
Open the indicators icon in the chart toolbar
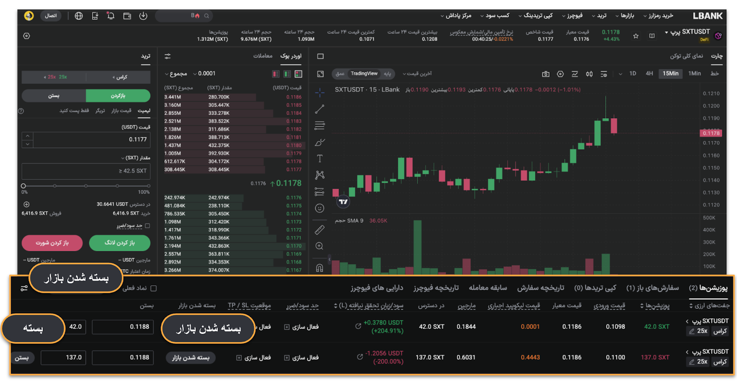(x=575, y=74)
